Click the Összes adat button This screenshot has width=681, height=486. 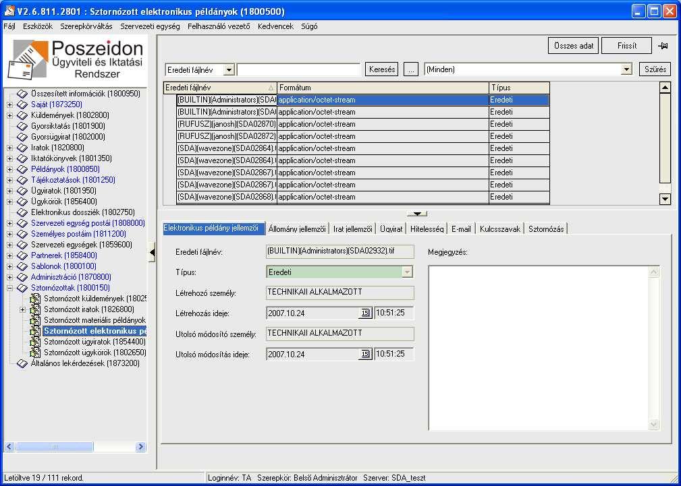(573, 46)
